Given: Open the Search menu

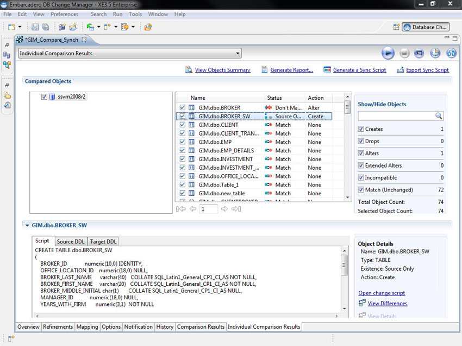Looking at the screenshot, I should (x=99, y=14).
